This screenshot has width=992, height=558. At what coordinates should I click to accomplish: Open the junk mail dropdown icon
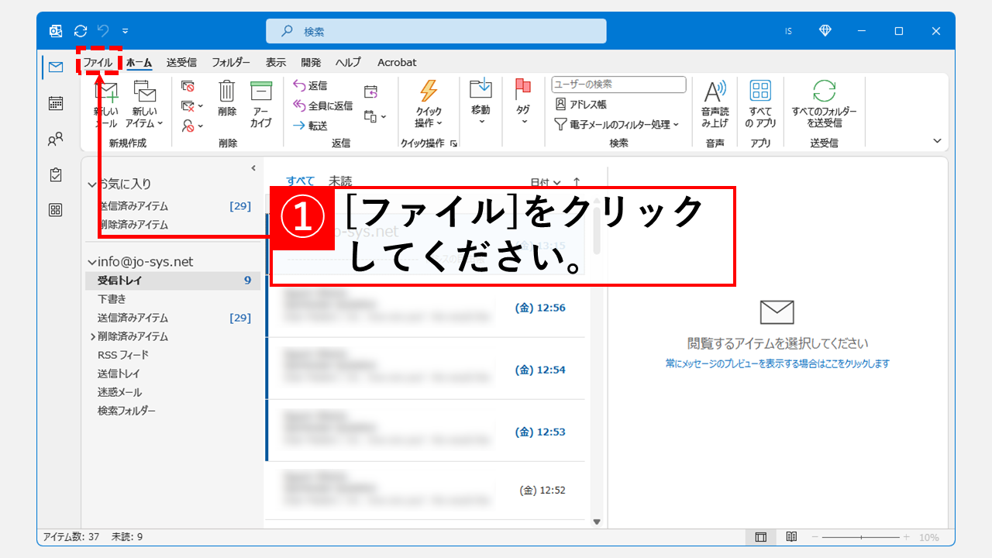(191, 126)
